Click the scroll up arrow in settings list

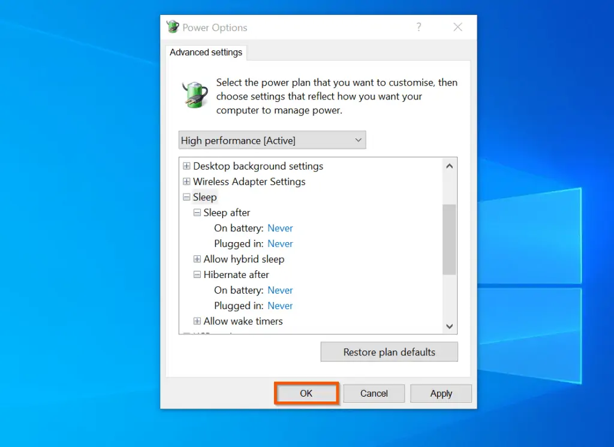click(450, 166)
